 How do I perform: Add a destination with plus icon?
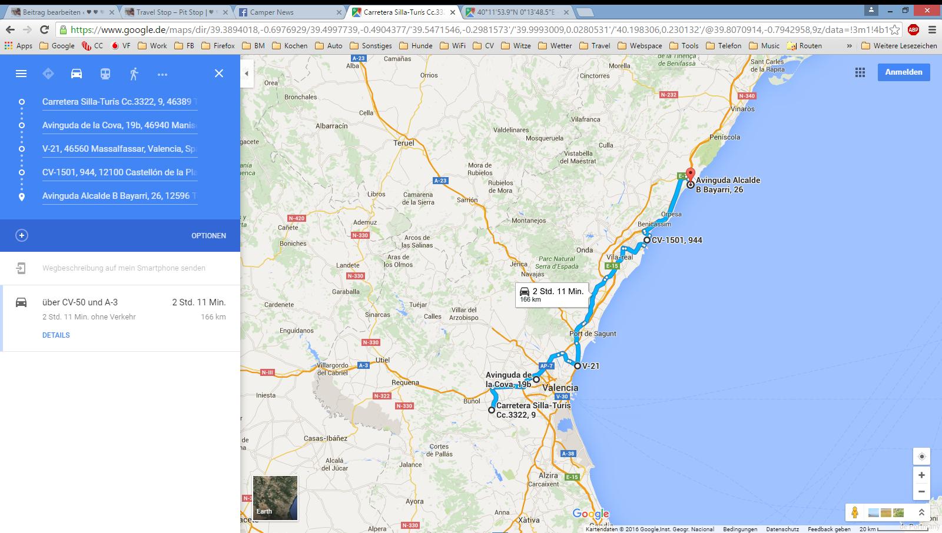[22, 235]
